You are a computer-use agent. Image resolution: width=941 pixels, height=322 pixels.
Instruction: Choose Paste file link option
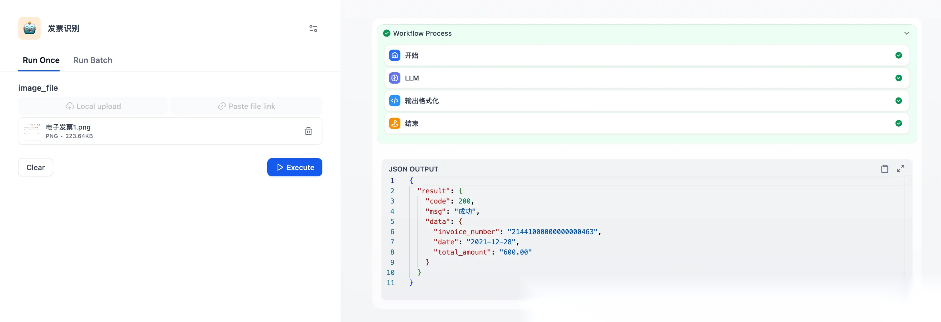(x=246, y=106)
